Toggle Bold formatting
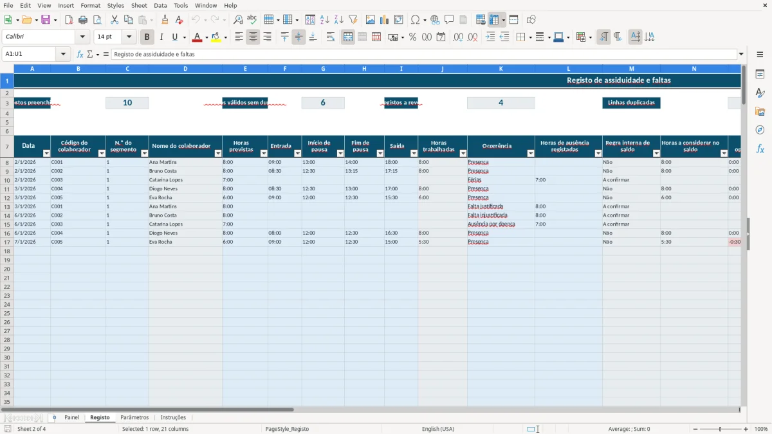 click(147, 37)
